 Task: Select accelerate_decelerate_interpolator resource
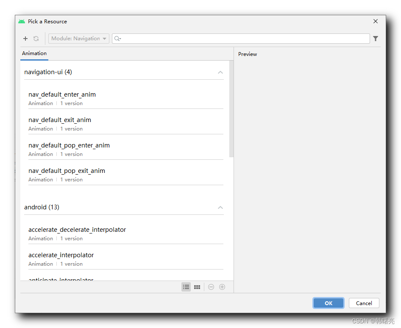[126, 233]
